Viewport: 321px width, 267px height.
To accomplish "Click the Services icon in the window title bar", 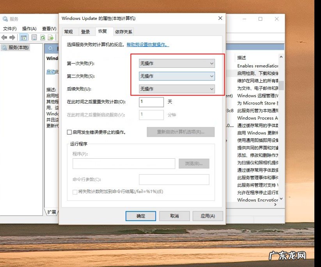I will point(5,18).
